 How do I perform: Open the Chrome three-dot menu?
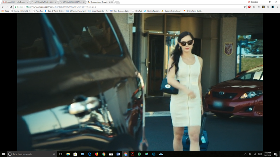[x=277, y=7]
